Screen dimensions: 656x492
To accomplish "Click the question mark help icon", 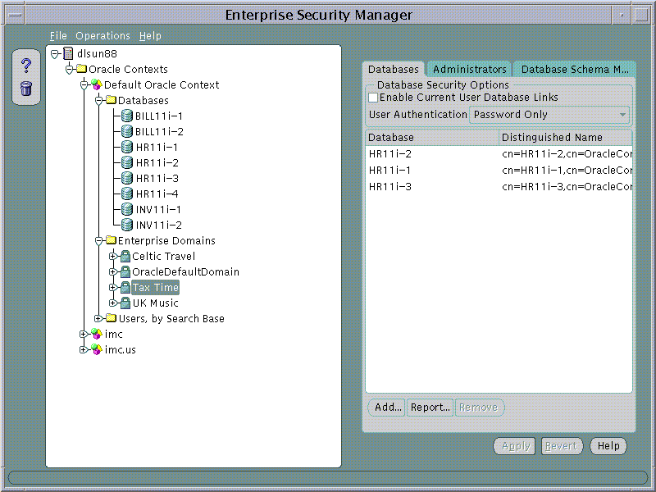I will tap(25, 66).
